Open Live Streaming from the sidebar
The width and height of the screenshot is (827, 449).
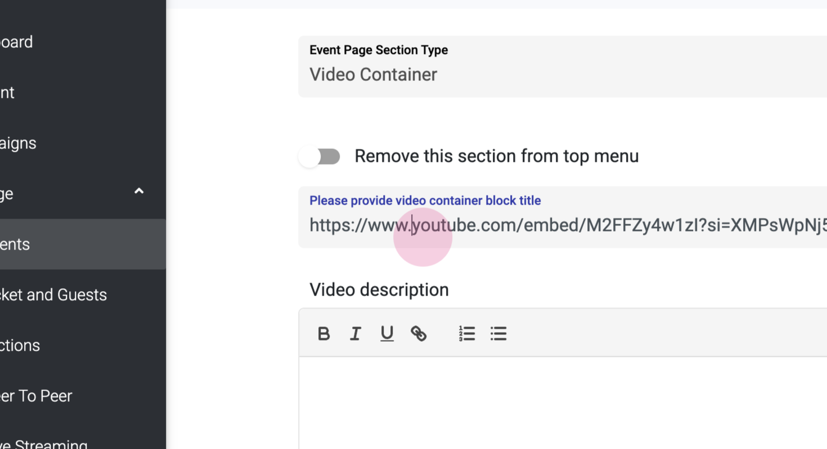[x=44, y=444]
